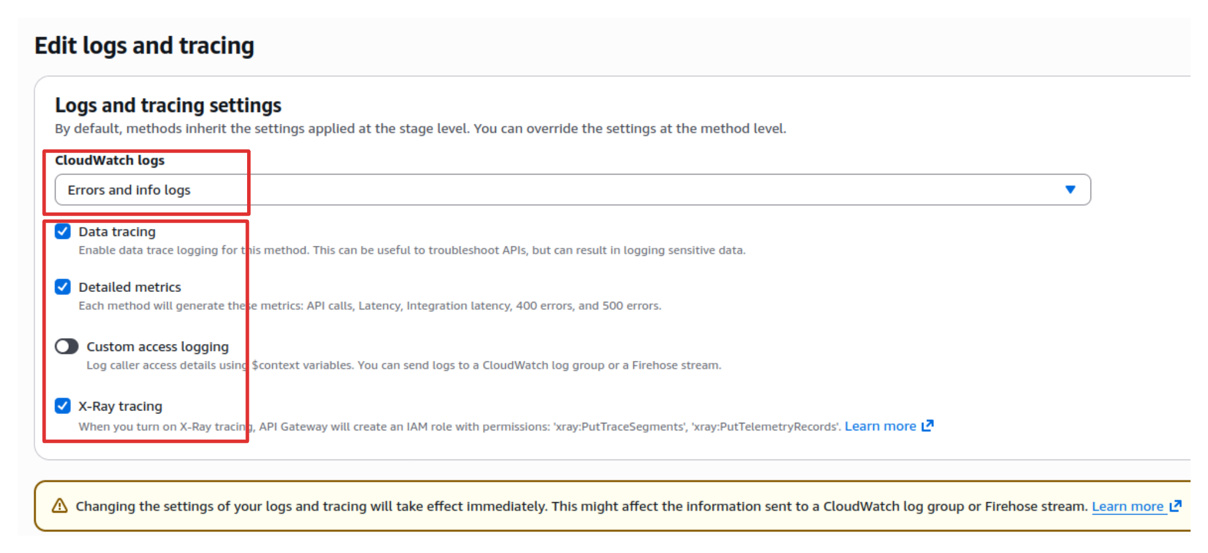Click the blue dropdown arrow for CloudWatch logs
Image resolution: width=1208 pixels, height=553 pixels.
1070,190
